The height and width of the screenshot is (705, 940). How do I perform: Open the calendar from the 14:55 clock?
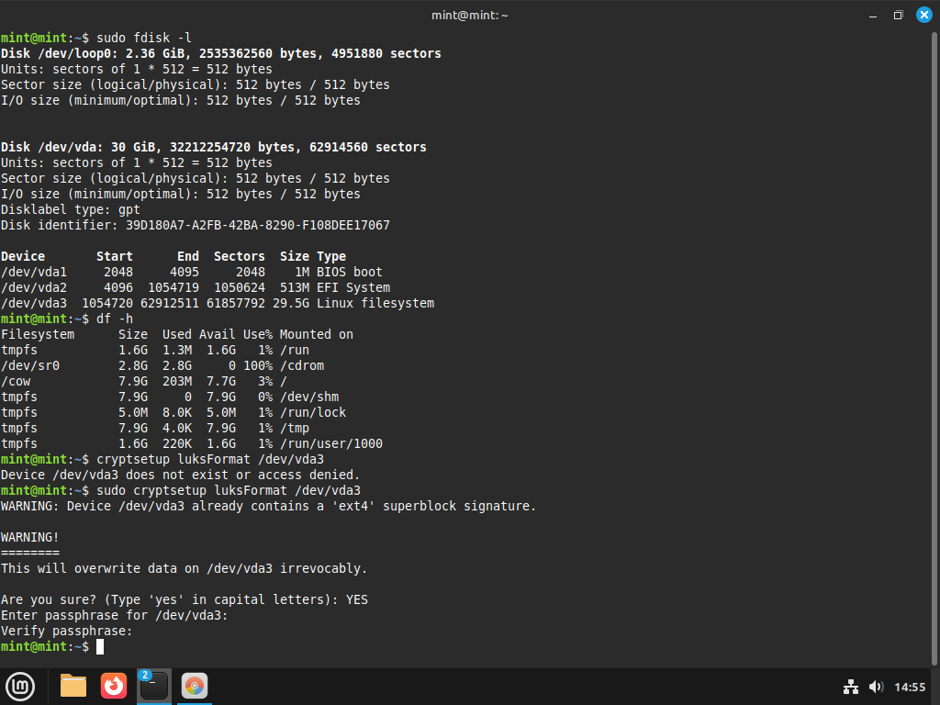pos(910,687)
